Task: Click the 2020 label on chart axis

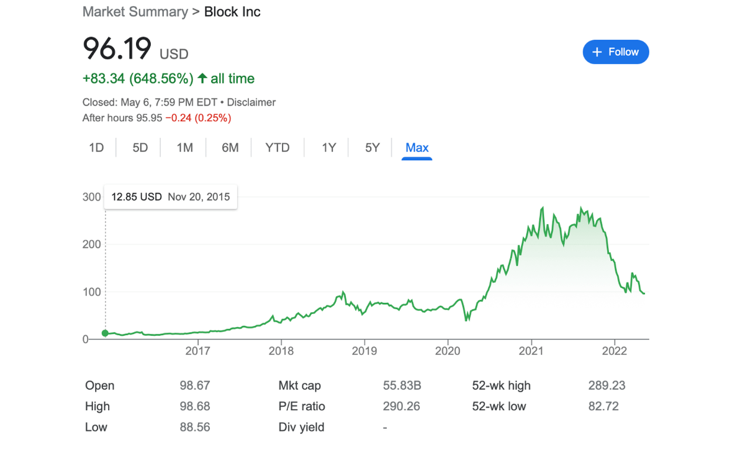Action: coord(448,351)
